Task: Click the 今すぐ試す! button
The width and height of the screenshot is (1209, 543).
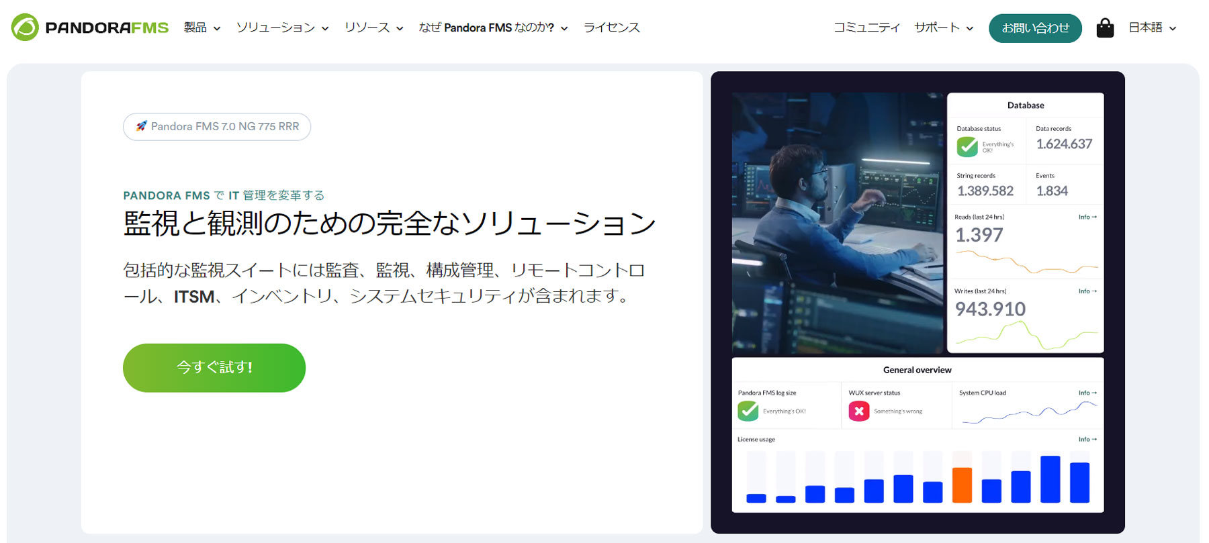Action: pyautogui.click(x=214, y=368)
